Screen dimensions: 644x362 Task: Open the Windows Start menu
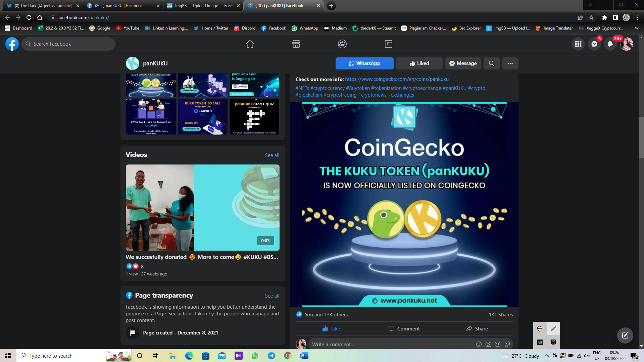tap(8, 356)
